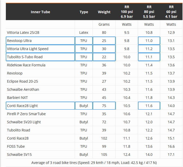Click the Weight column header
Viewport: 183px width, 167px height.
(104, 12)
